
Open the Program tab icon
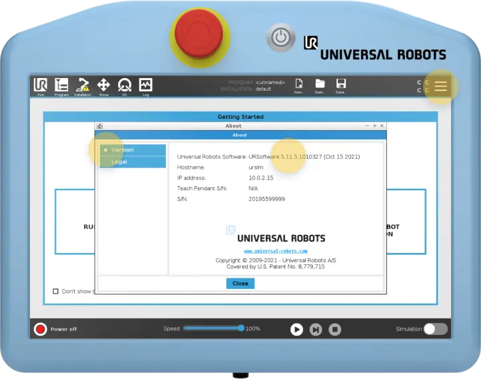tap(61, 85)
